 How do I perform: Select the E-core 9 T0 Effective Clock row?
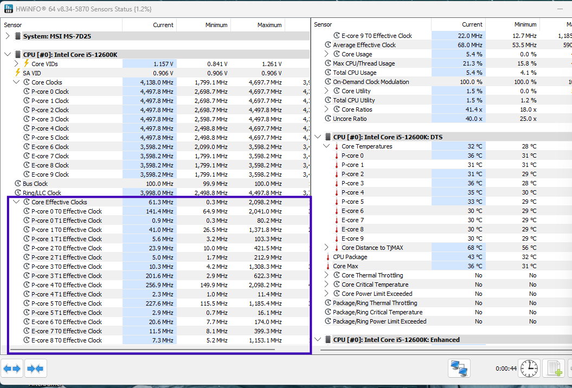(x=442, y=36)
